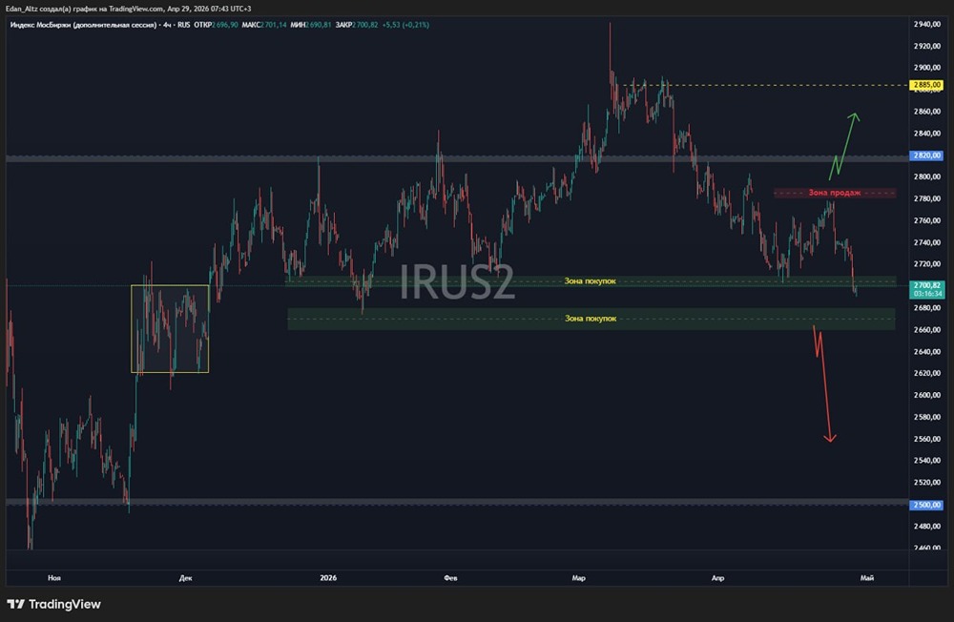Screen dimensions: 954x622
Task: Select the red Зона продаж label
Action: [x=834, y=193]
